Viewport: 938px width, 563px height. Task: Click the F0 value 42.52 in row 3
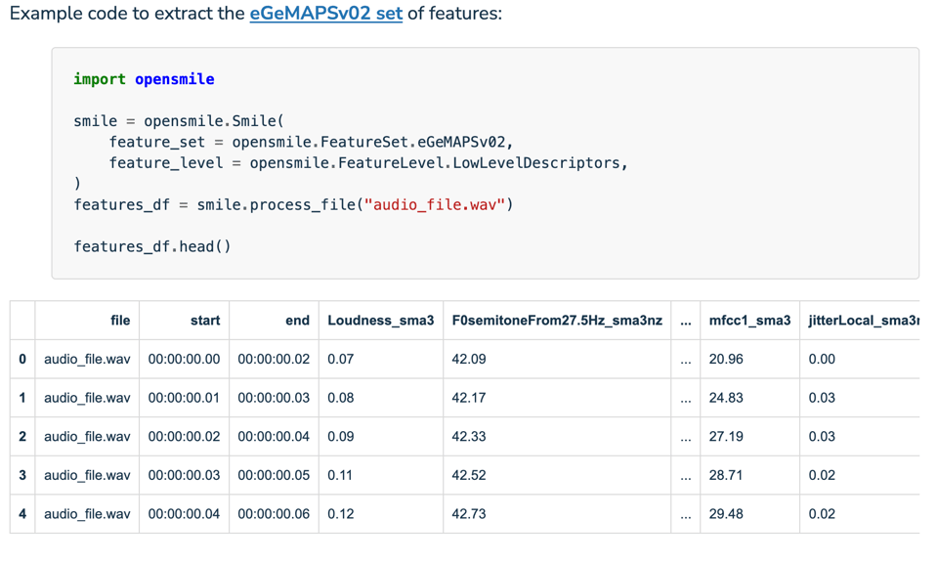pos(464,475)
